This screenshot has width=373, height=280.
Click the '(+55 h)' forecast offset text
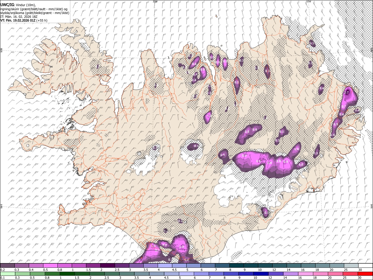tap(42, 20)
